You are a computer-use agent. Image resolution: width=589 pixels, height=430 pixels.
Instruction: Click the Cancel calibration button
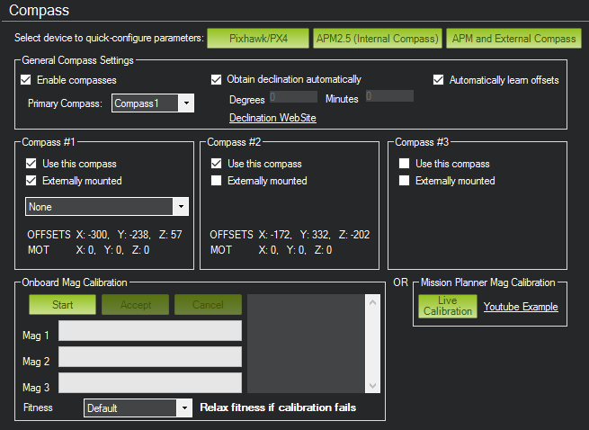click(208, 304)
